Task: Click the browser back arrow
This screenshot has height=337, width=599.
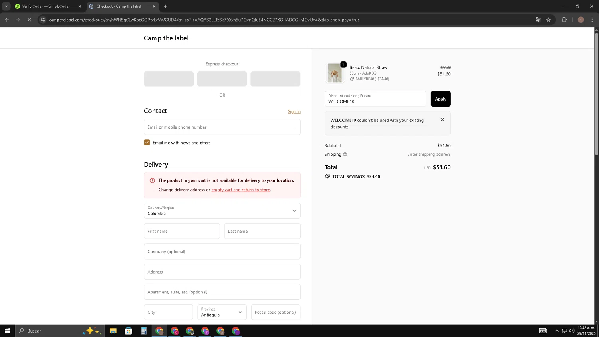Action: (x=7, y=20)
